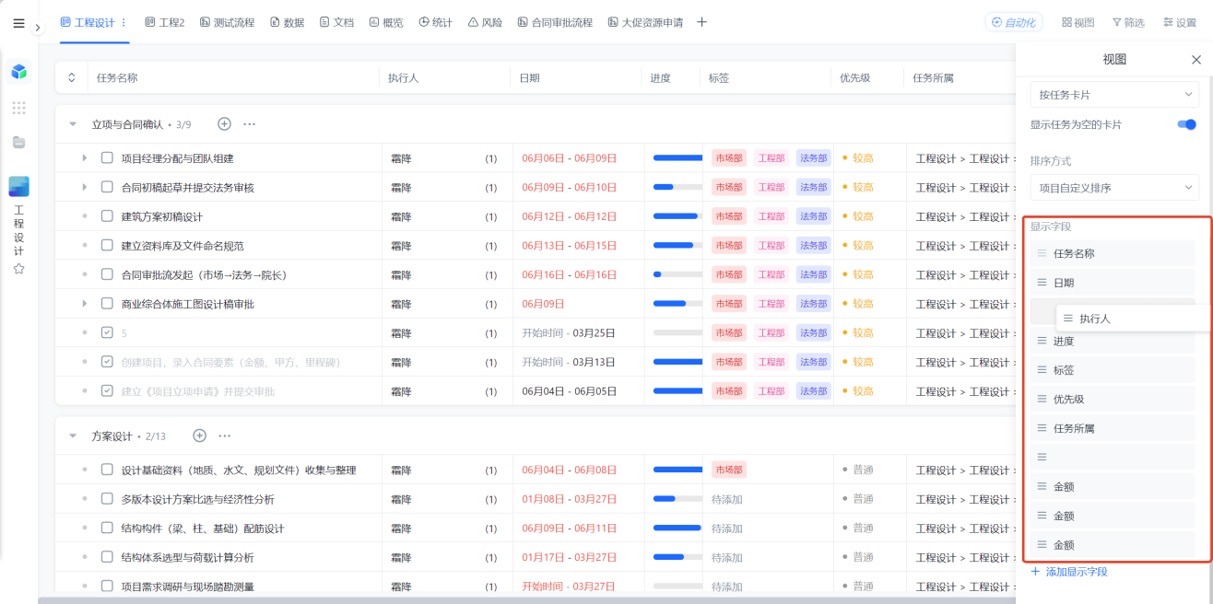Open the 项目自定义排序 dropdown
Image resolution: width=1213 pixels, height=604 pixels.
[x=1114, y=188]
